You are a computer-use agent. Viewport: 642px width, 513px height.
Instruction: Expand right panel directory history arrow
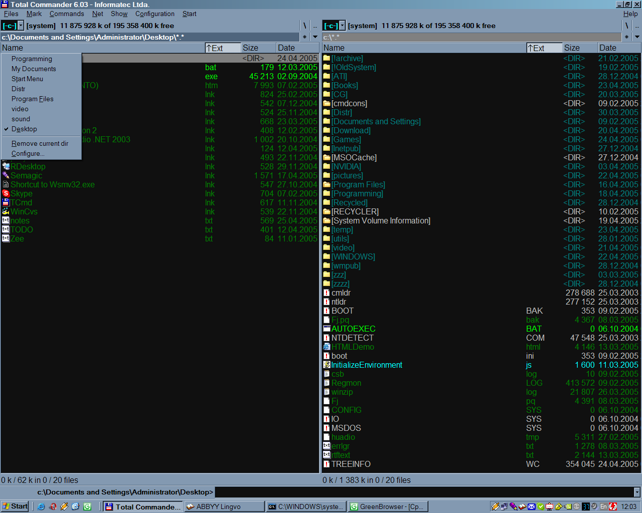pyautogui.click(x=637, y=37)
